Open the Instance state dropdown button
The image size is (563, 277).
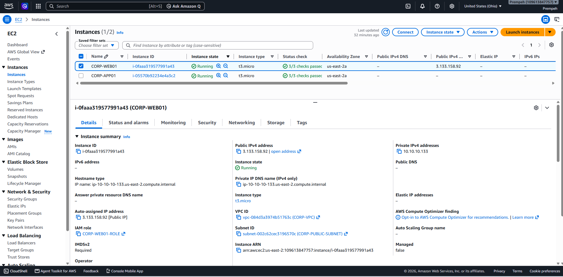(443, 32)
